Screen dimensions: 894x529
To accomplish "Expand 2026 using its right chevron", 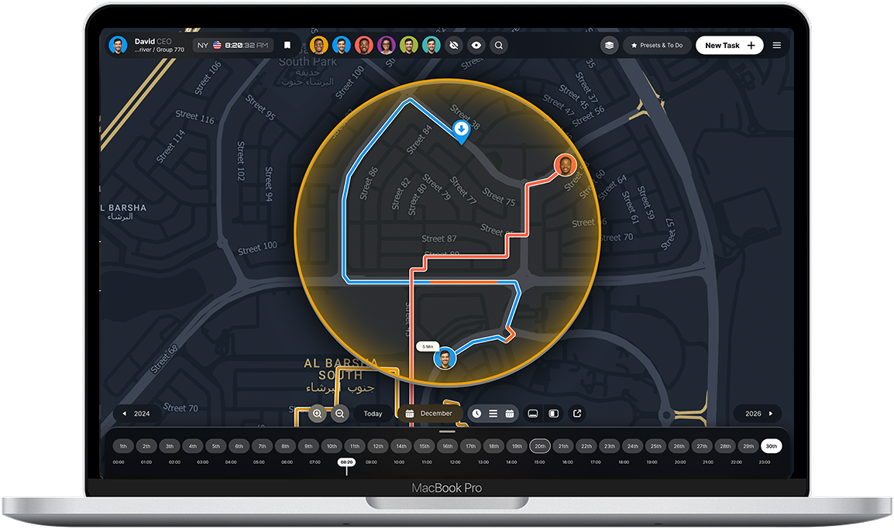I will [770, 414].
